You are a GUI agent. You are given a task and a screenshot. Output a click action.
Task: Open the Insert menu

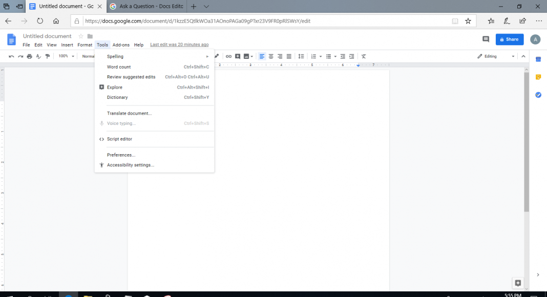tap(67, 45)
